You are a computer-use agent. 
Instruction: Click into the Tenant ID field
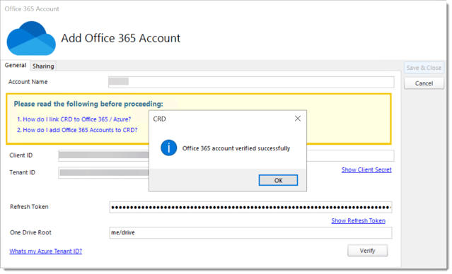(x=104, y=173)
